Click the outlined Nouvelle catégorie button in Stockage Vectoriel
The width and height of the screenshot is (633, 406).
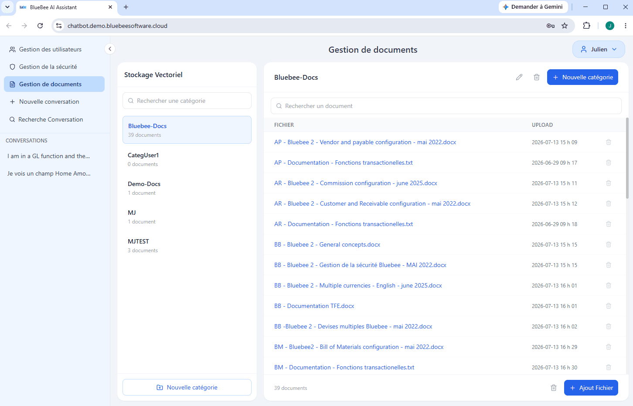187,387
